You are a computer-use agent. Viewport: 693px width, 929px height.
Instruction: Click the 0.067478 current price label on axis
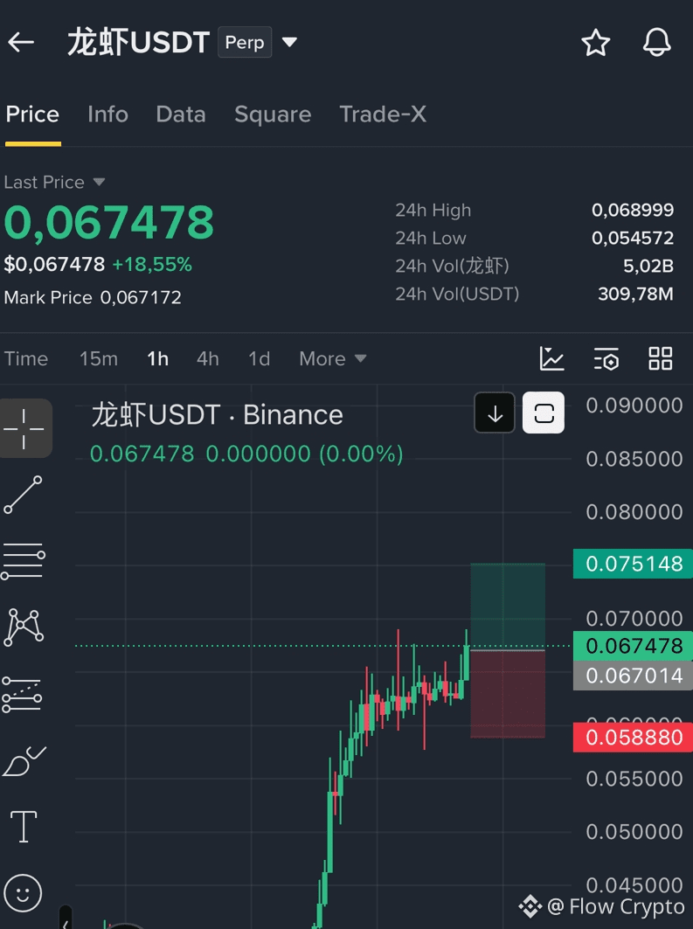pos(633,646)
